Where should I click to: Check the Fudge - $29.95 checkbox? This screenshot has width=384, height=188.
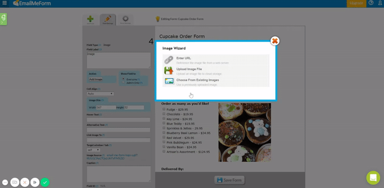pos(164,110)
